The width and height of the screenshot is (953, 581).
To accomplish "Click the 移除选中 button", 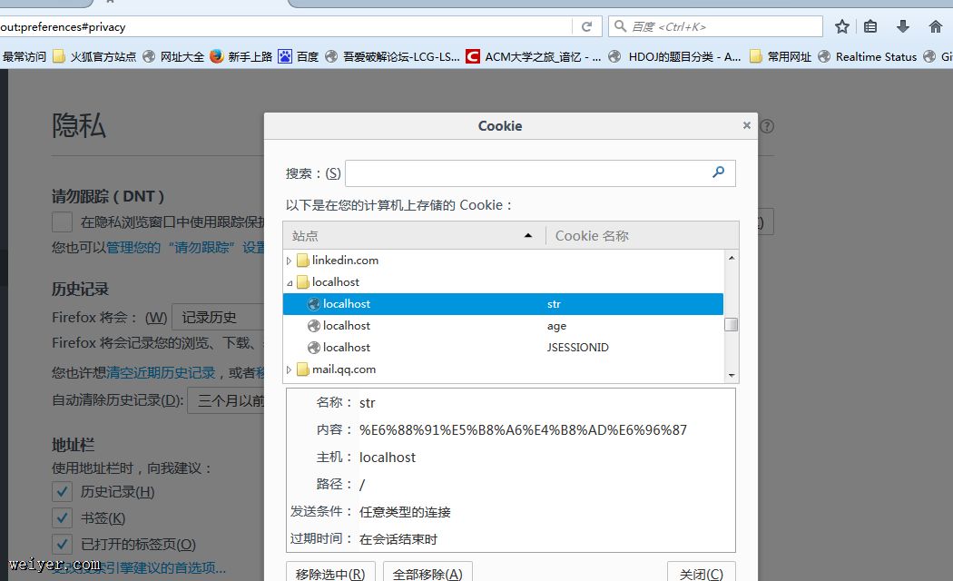I will pyautogui.click(x=330, y=573).
